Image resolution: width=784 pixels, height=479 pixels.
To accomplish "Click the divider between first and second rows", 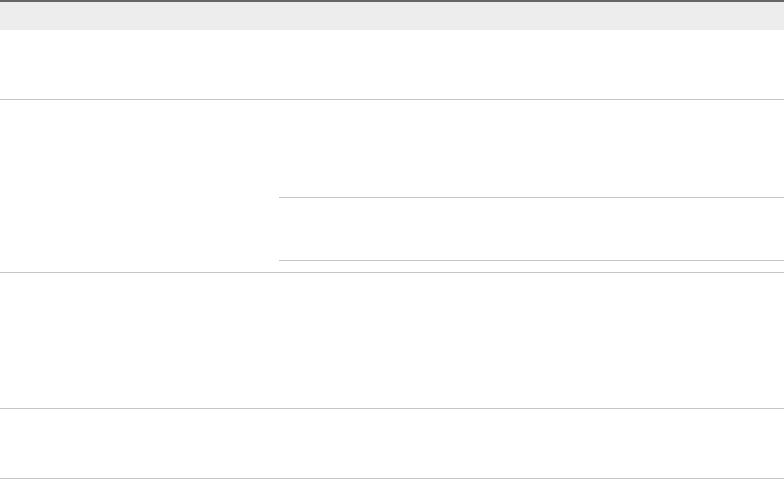I will tap(392, 99).
